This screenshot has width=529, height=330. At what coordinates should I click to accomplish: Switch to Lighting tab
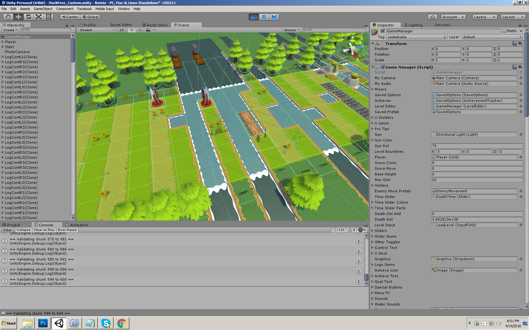(x=413, y=25)
